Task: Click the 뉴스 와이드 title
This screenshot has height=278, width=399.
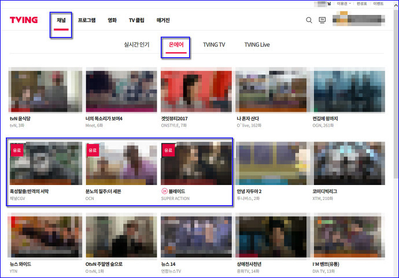Action: (20, 264)
